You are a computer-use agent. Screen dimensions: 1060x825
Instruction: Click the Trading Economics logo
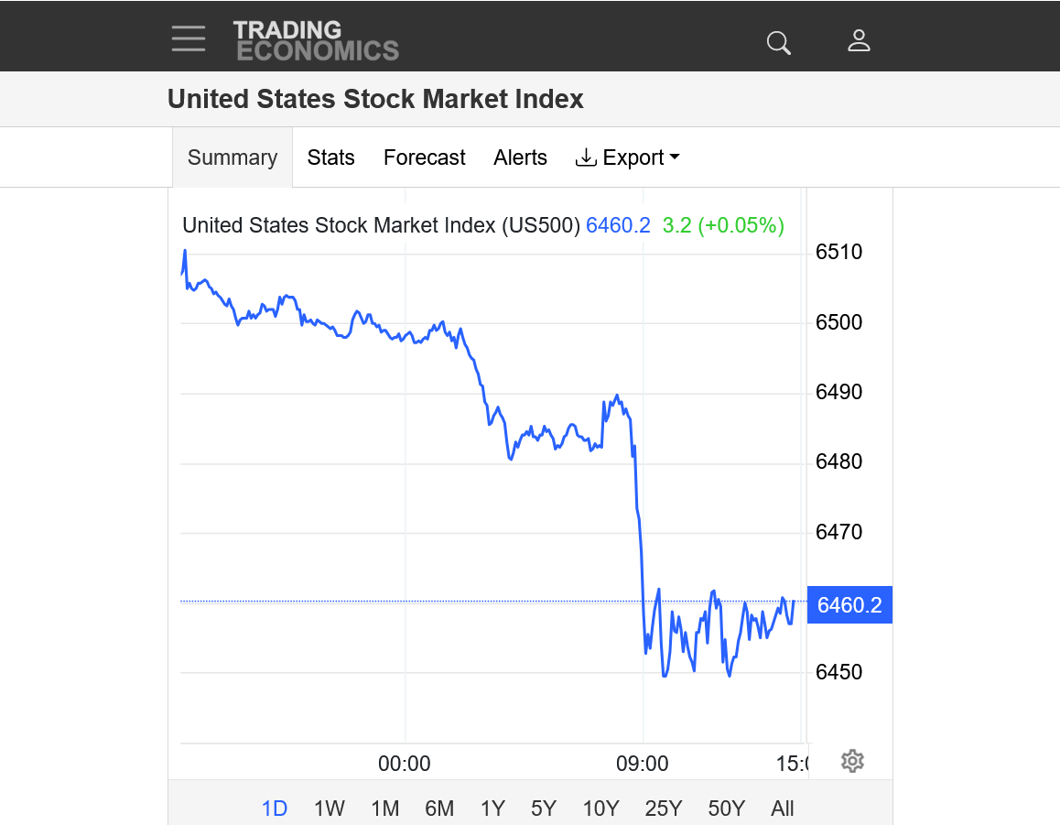click(316, 40)
